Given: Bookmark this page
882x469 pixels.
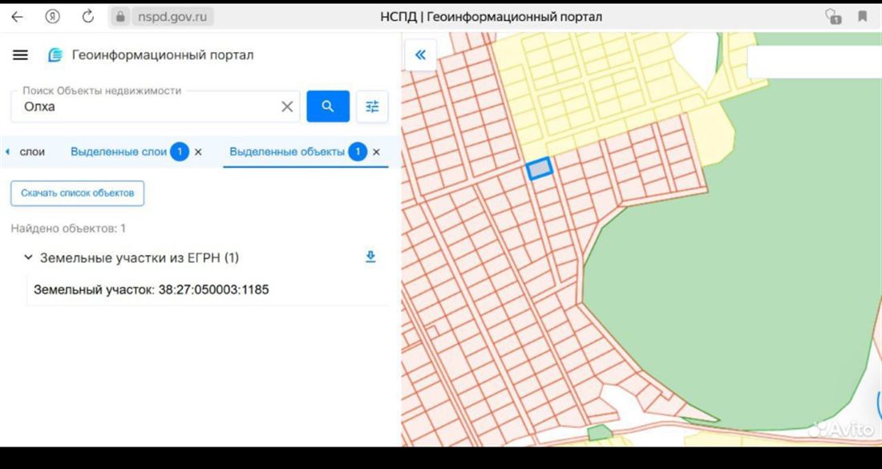Looking at the screenshot, I should 862,17.
